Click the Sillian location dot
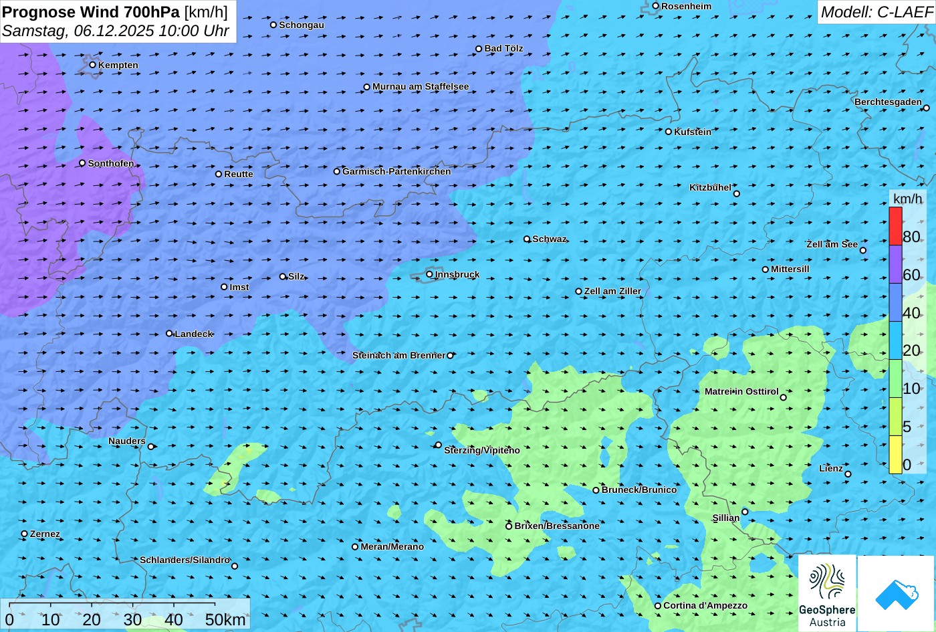936x632 pixels. click(x=745, y=512)
